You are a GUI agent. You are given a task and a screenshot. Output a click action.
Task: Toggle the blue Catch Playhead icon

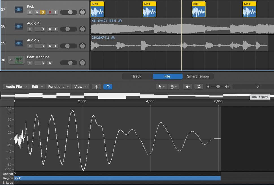pyautogui.click(x=107, y=87)
